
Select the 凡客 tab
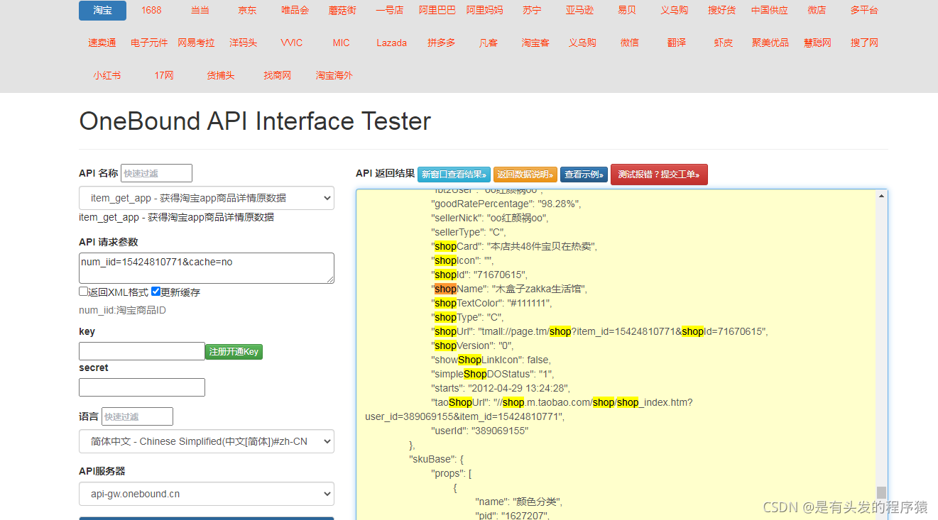489,43
